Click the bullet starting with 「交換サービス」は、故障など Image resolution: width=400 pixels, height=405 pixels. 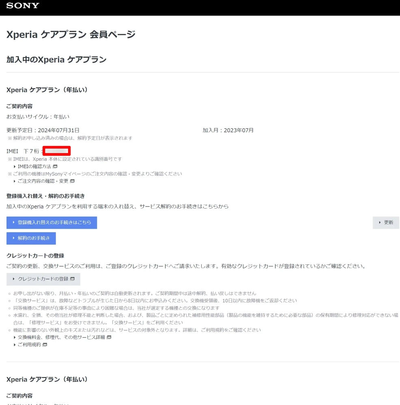155,301
